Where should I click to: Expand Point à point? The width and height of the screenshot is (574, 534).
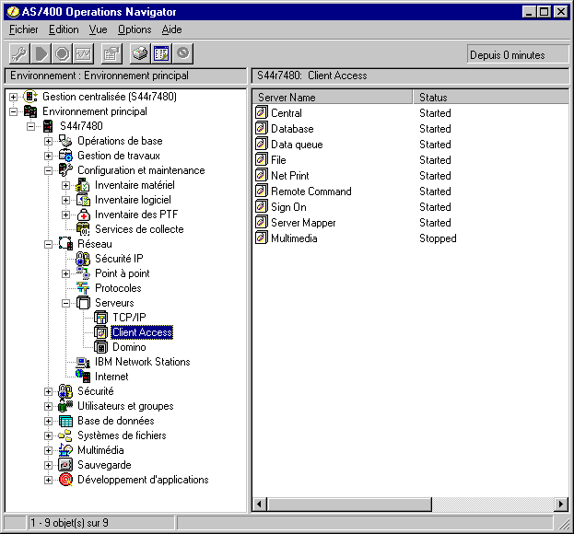[66, 273]
